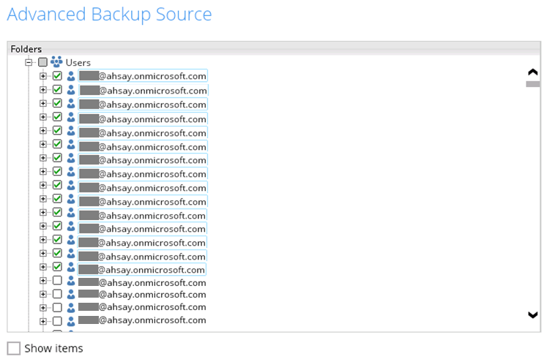This screenshot has height=362, width=549.
Task: Click the second user's person icon
Action: [71, 90]
